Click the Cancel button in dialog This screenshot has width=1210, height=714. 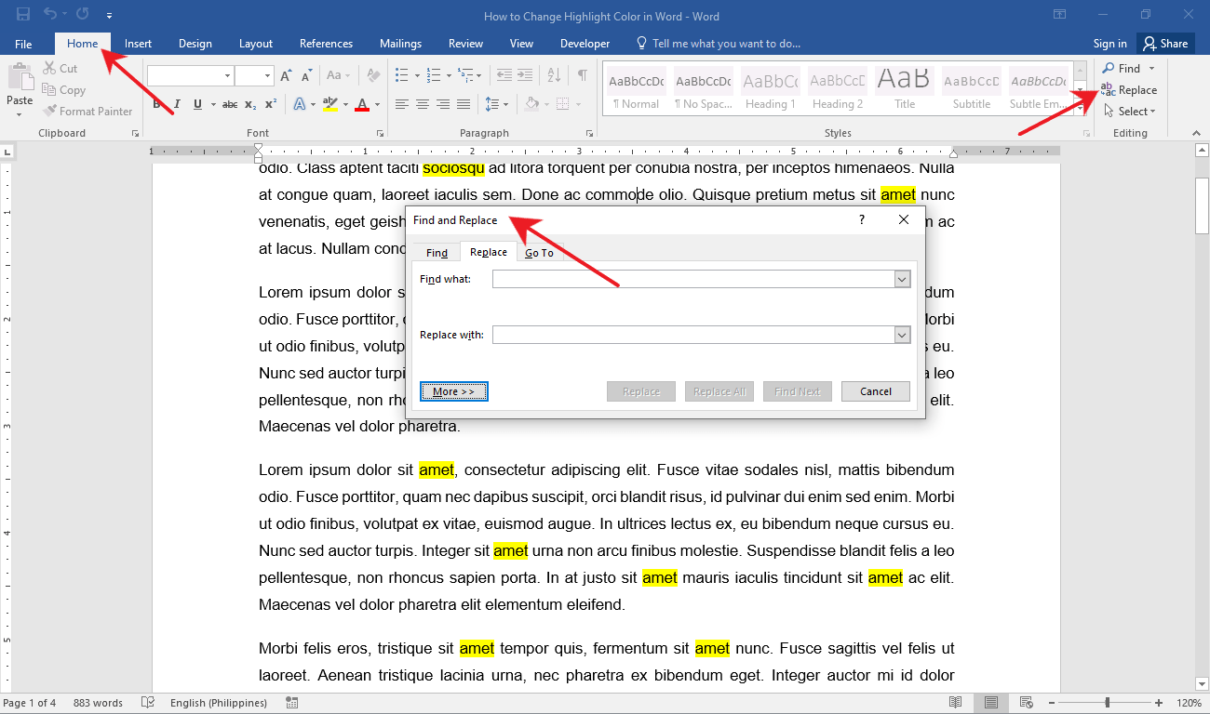[x=875, y=391]
